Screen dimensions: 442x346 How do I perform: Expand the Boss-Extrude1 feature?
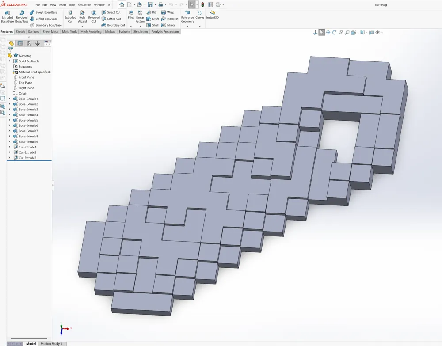[9, 99]
